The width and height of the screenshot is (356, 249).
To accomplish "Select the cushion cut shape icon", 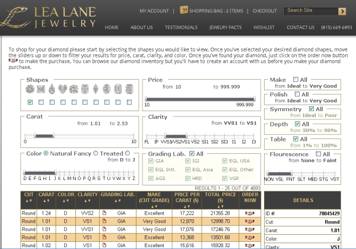I will (x=85, y=89).
